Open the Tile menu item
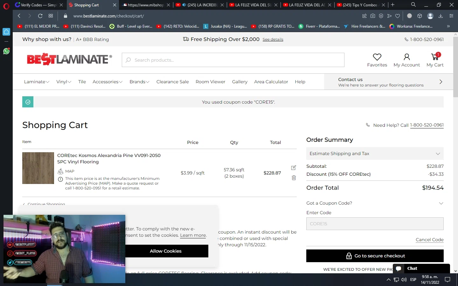The width and height of the screenshot is (458, 286). [x=82, y=82]
